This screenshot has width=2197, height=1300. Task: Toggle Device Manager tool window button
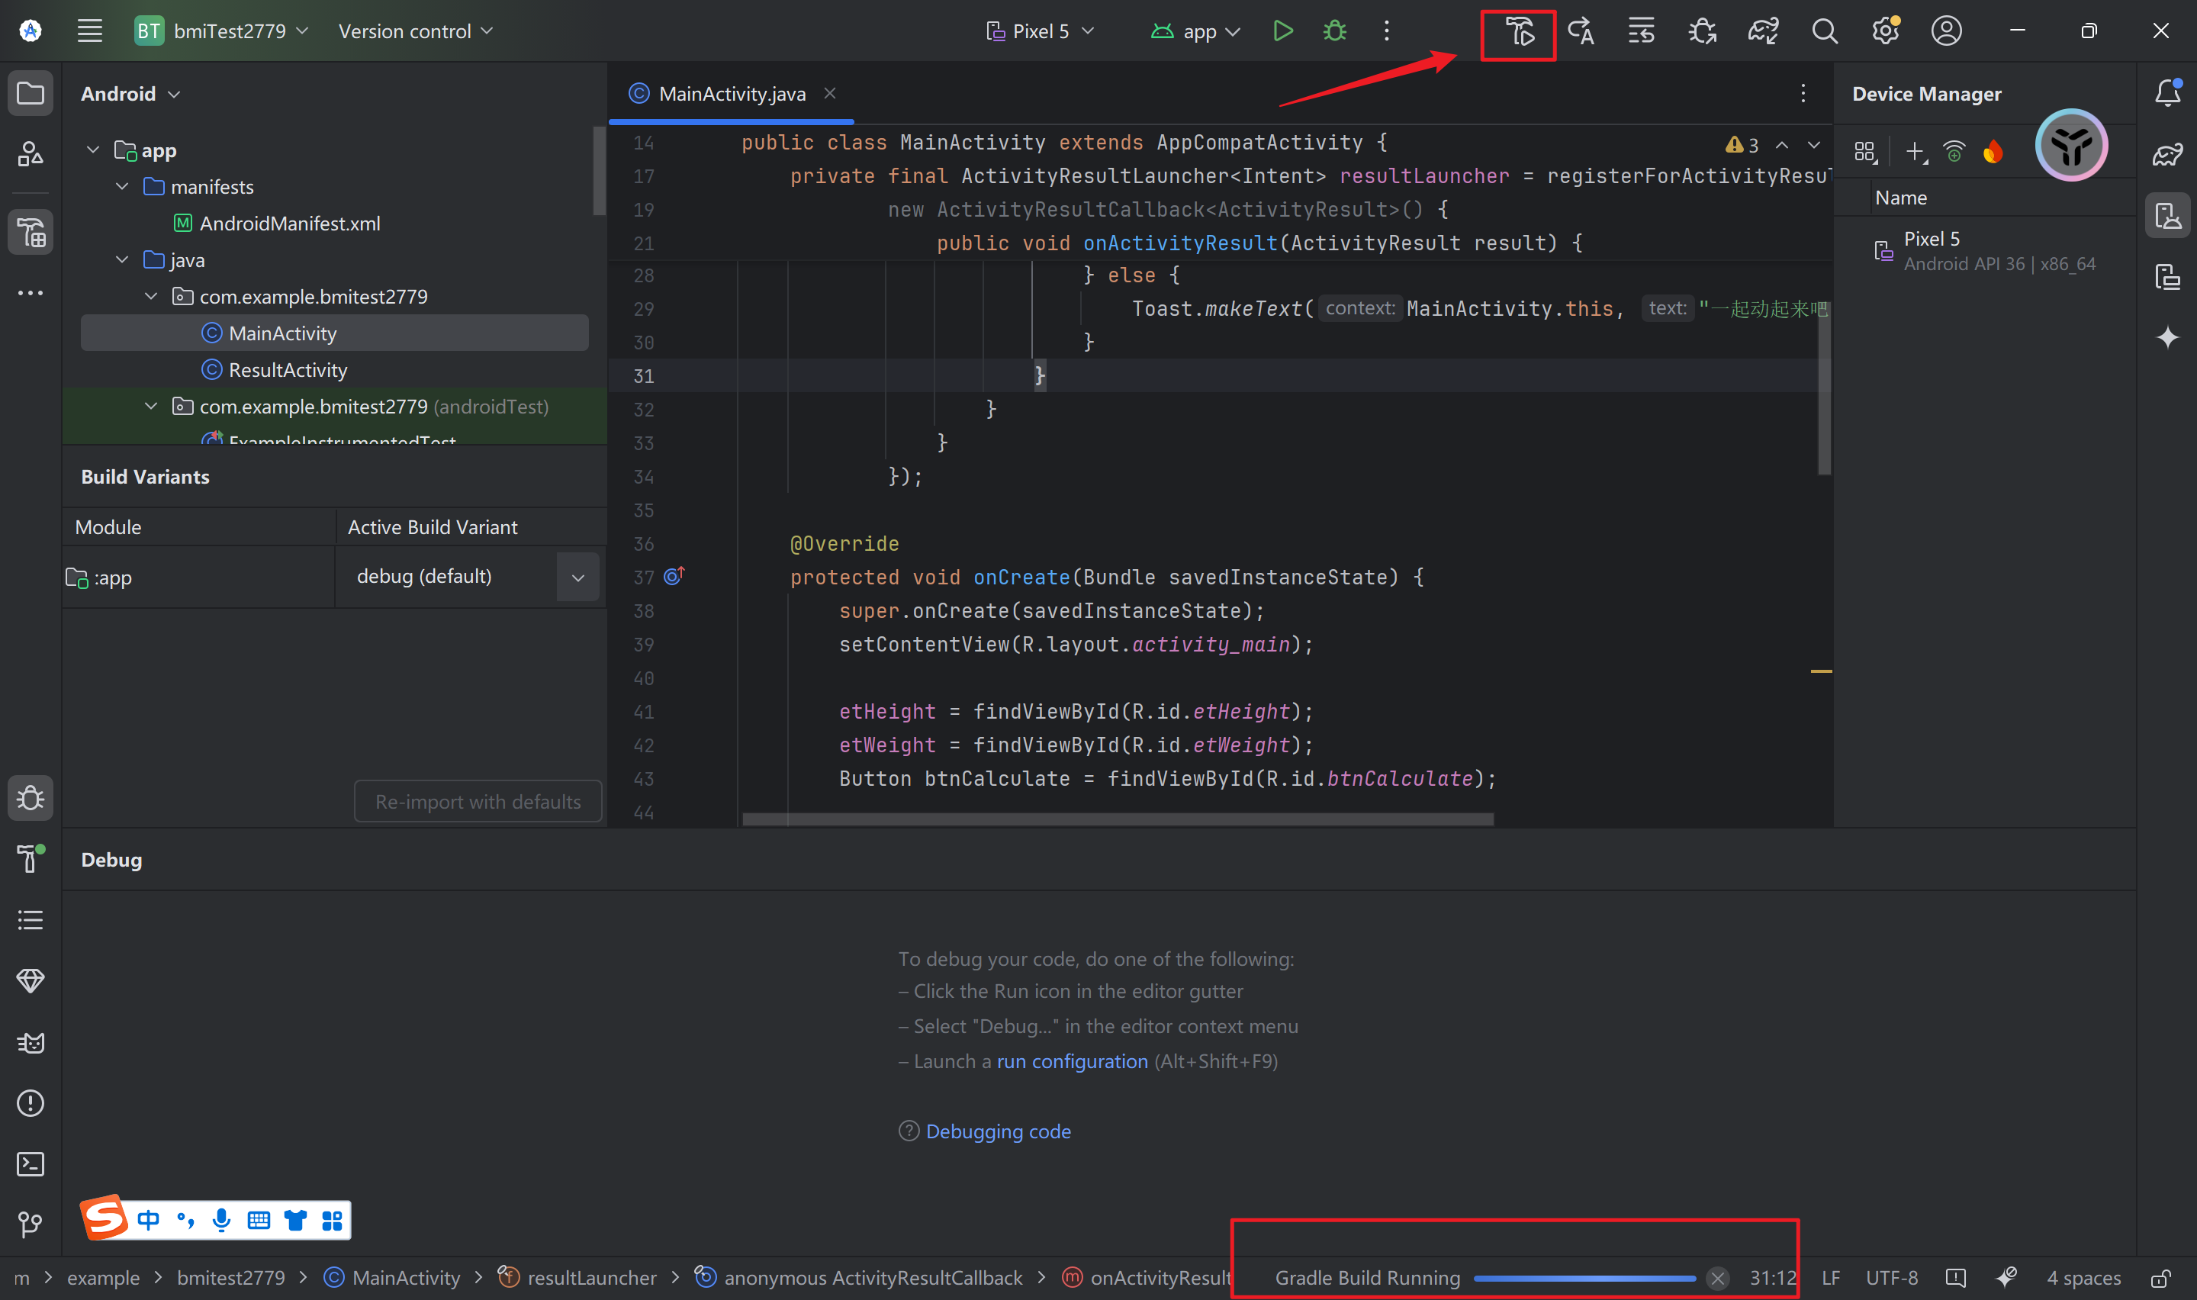coord(2167,215)
